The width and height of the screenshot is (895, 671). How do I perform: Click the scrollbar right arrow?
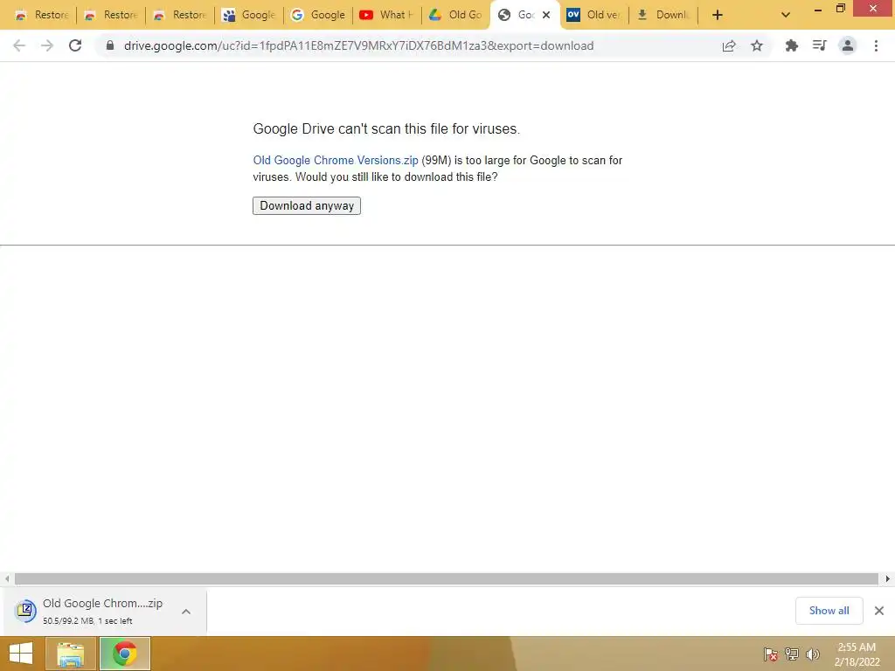coord(888,578)
